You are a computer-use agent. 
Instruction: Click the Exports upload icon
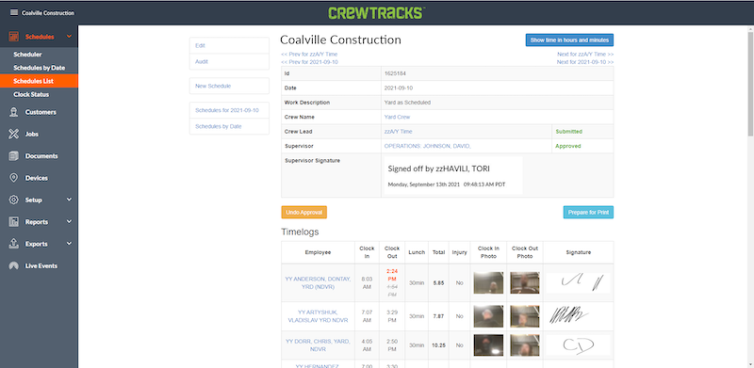(x=13, y=244)
